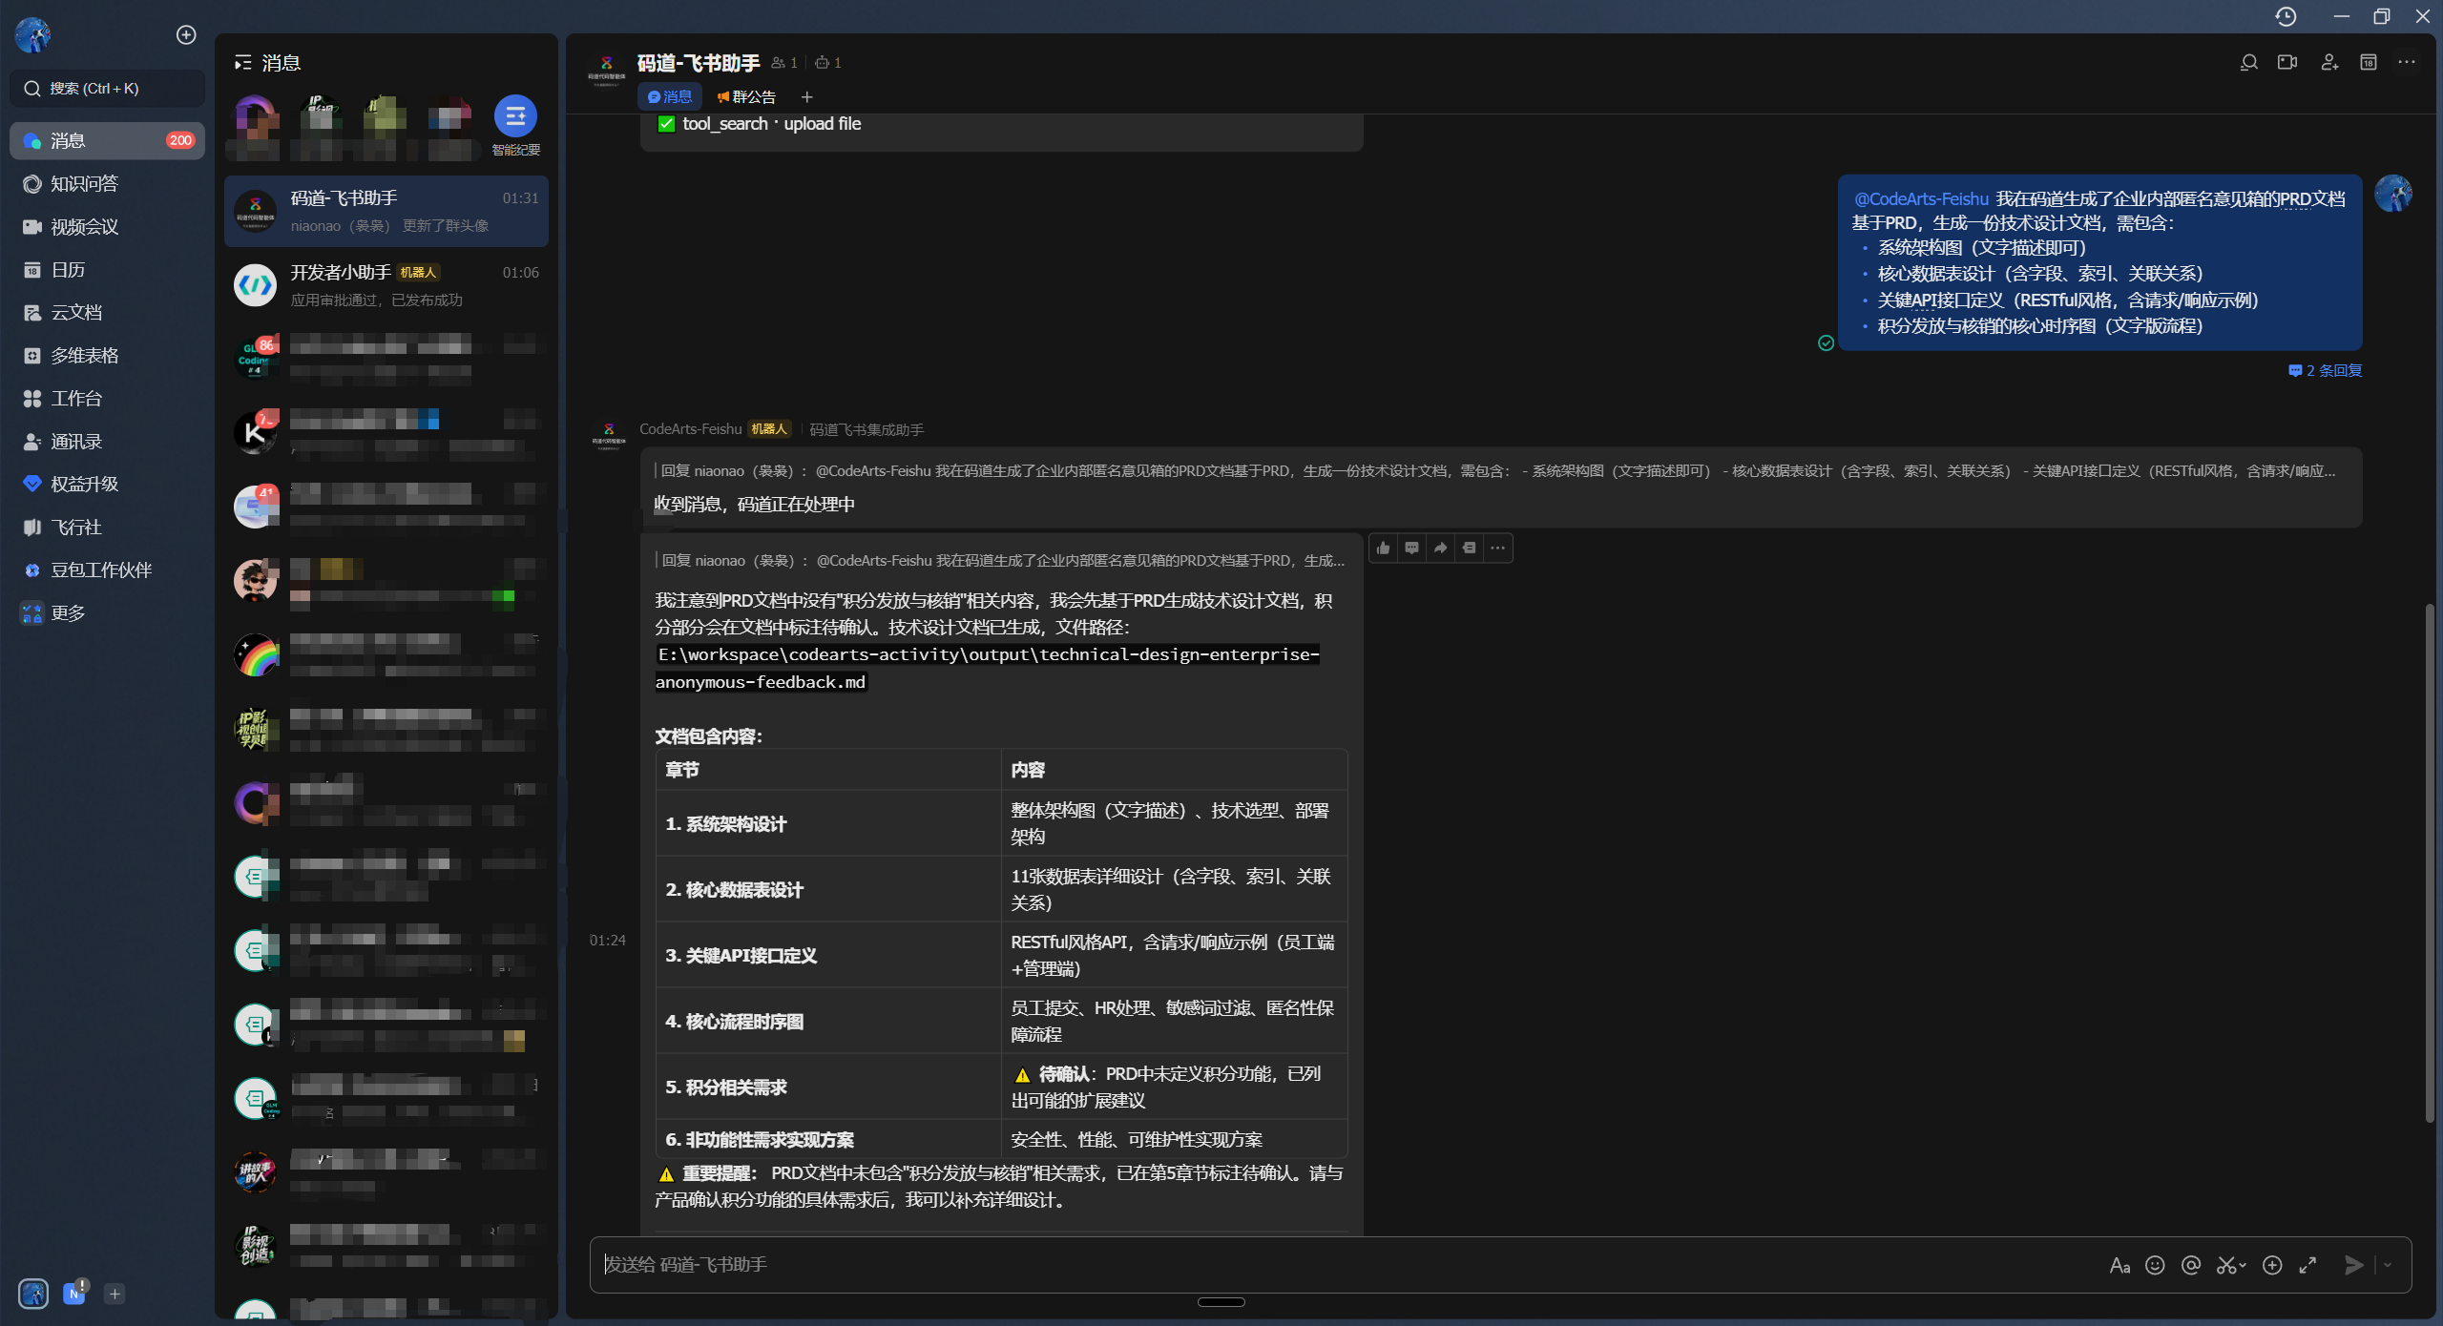Open the group calendar icon in the header

[2369, 63]
